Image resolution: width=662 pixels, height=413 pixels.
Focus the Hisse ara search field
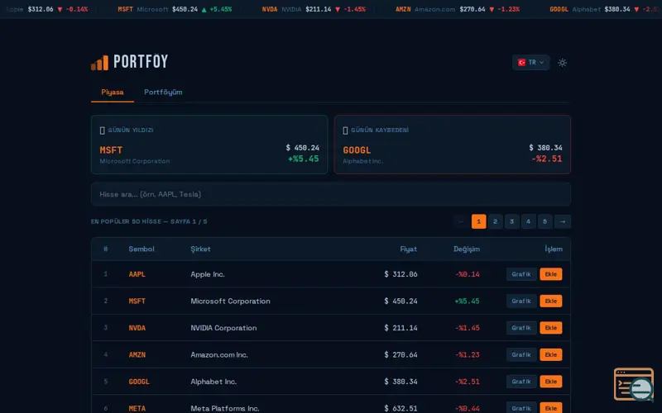click(331, 194)
